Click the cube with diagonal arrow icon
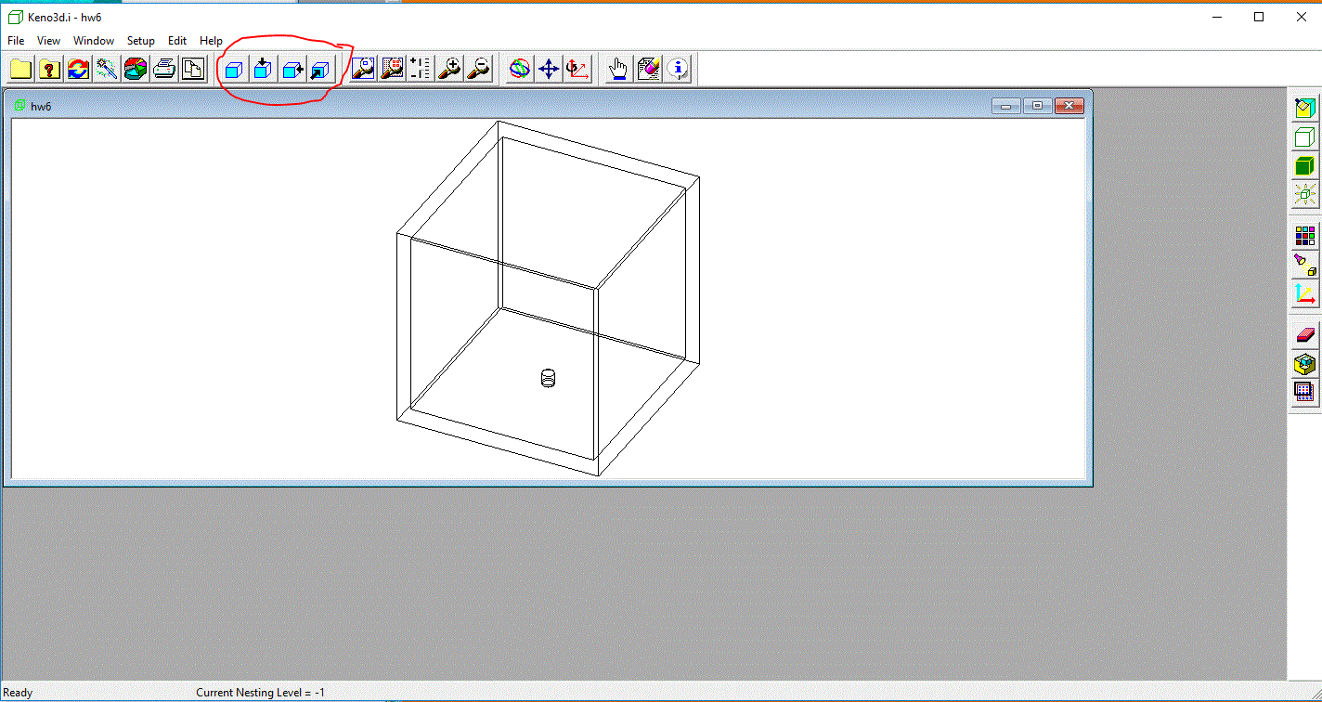The height and width of the screenshot is (702, 1322). 320,69
